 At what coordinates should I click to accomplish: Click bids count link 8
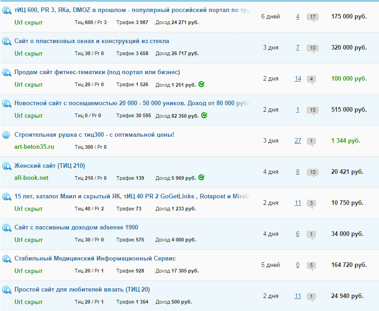click(297, 172)
